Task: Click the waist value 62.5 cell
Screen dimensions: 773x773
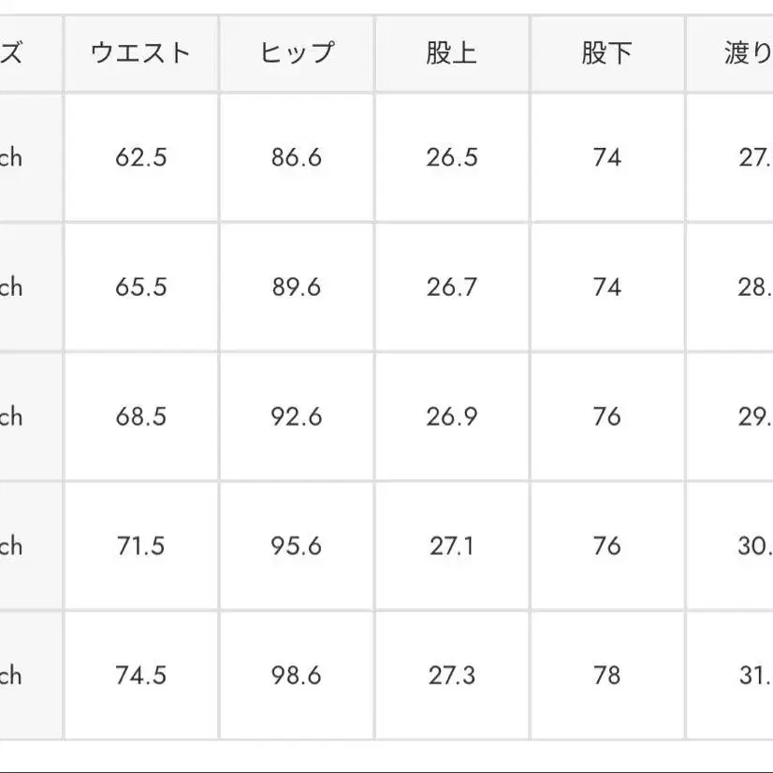Action: click(140, 157)
